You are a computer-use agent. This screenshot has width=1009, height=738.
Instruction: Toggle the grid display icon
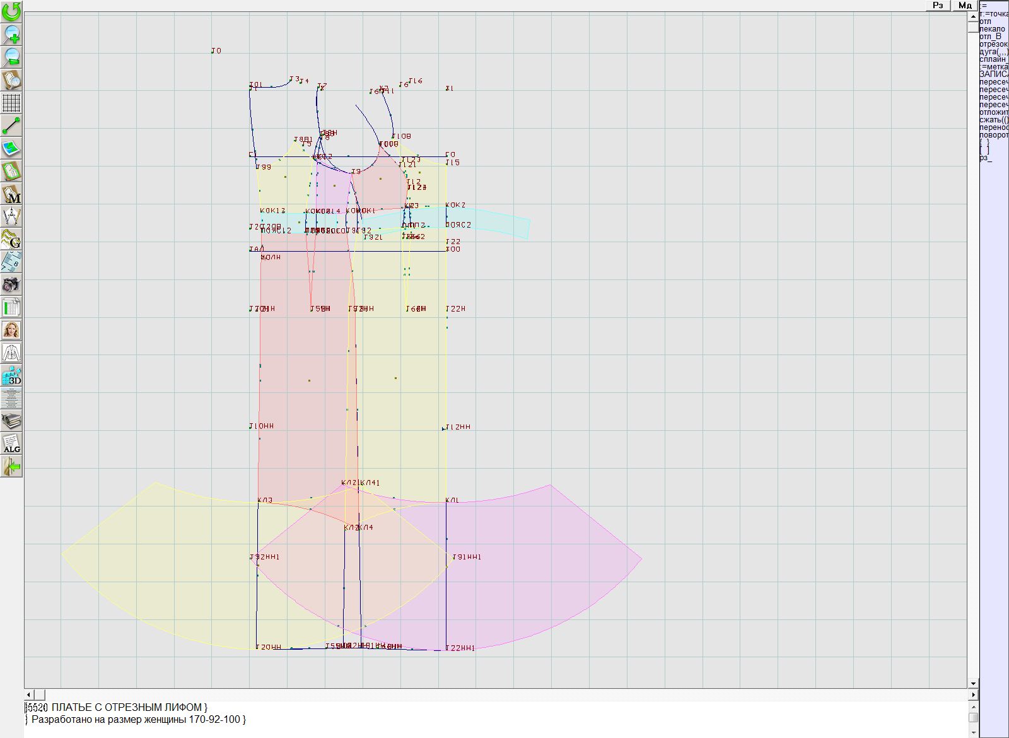[x=11, y=103]
